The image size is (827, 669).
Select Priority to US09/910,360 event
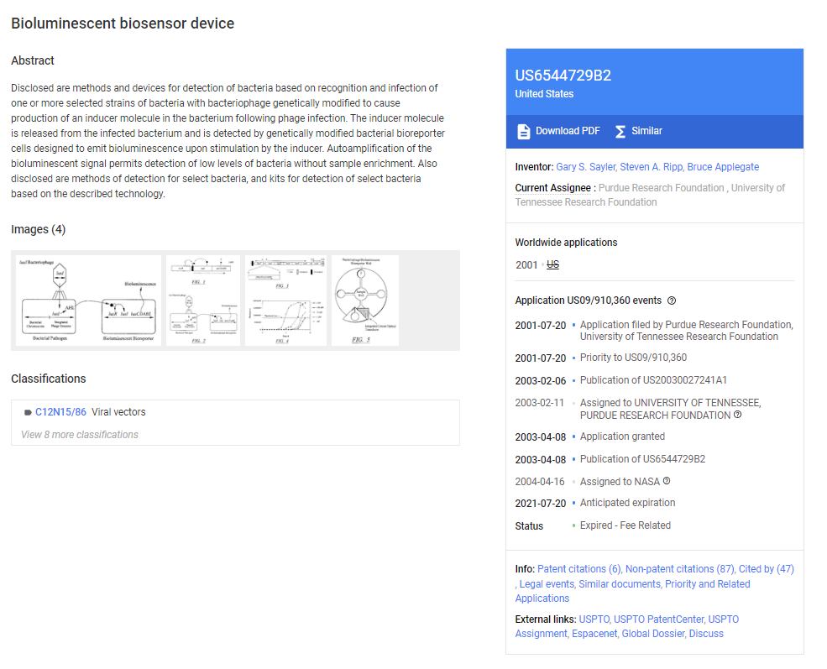coord(633,358)
